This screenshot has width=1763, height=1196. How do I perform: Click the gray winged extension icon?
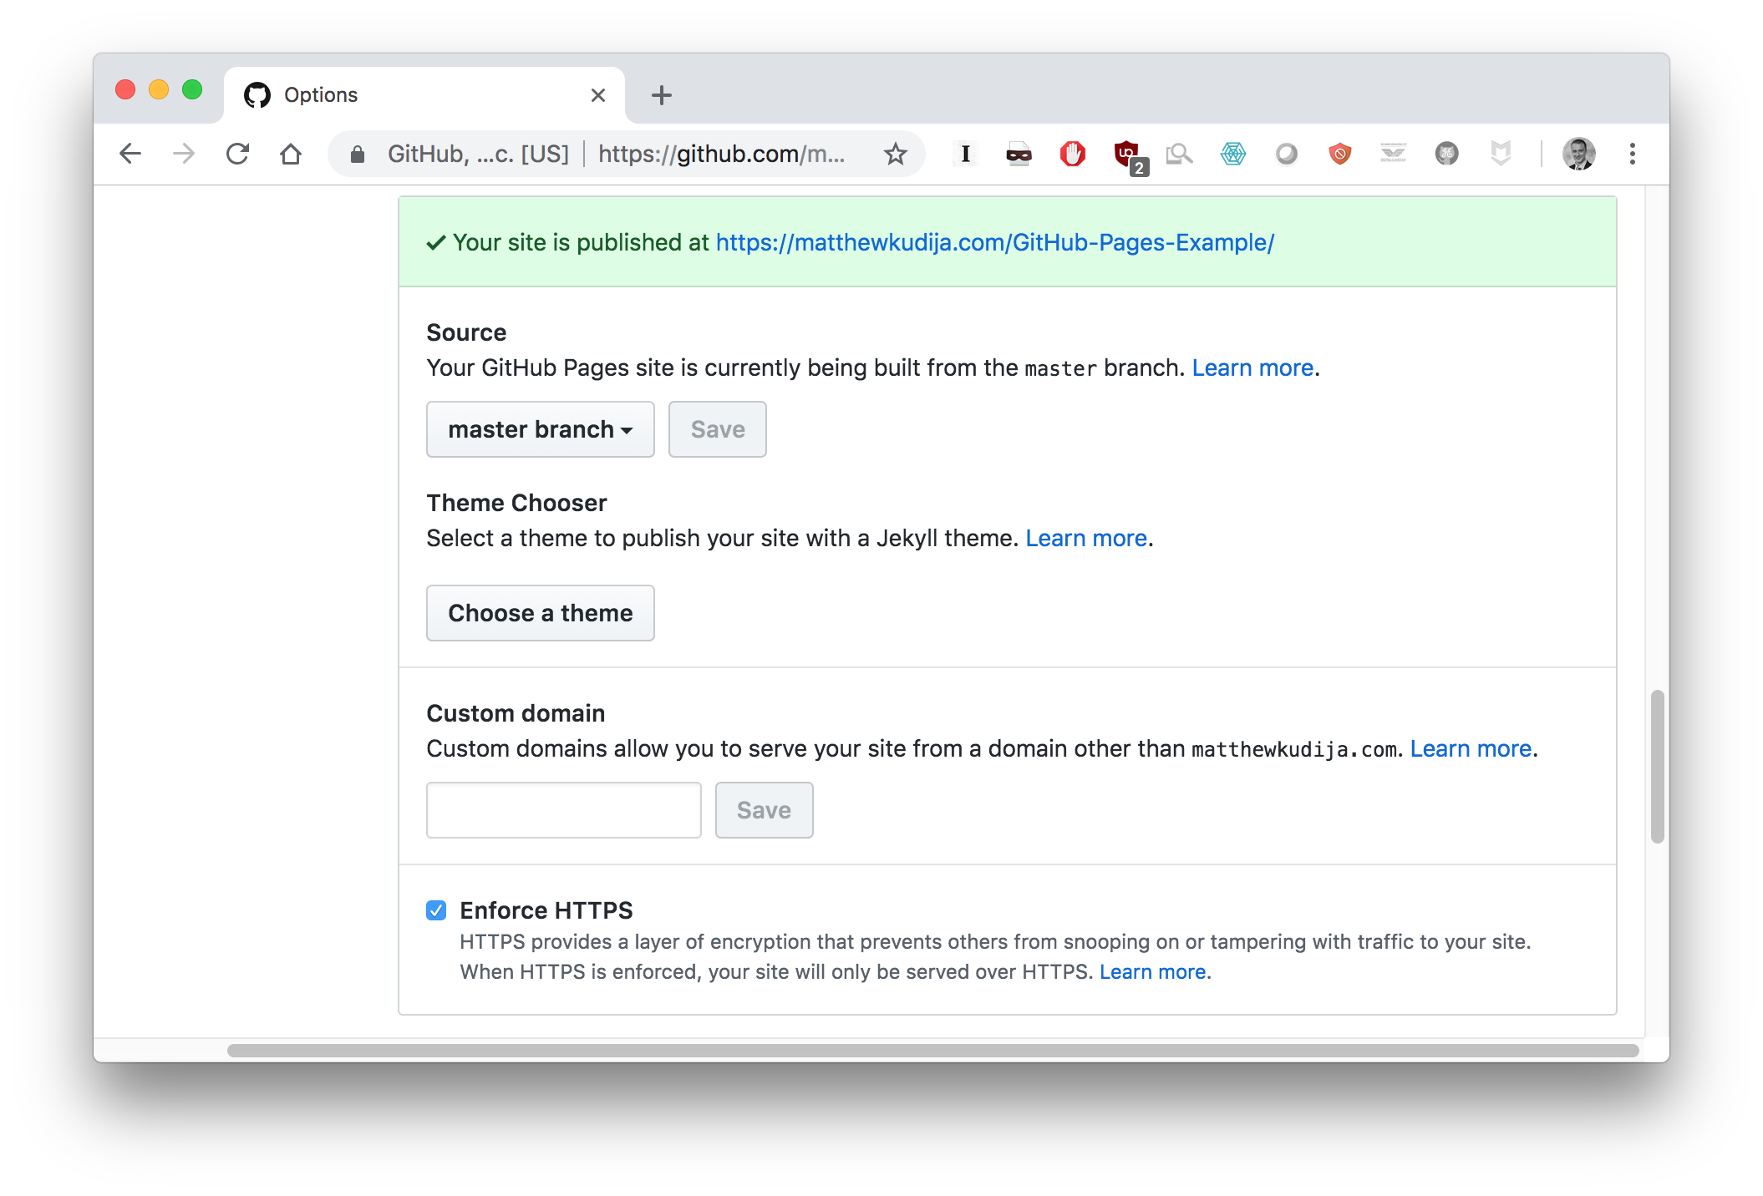click(x=1393, y=153)
